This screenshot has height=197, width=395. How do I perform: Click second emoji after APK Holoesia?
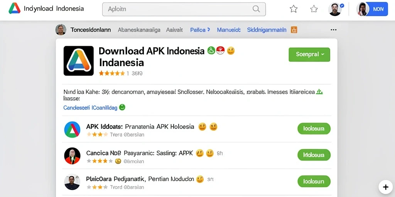(213, 127)
